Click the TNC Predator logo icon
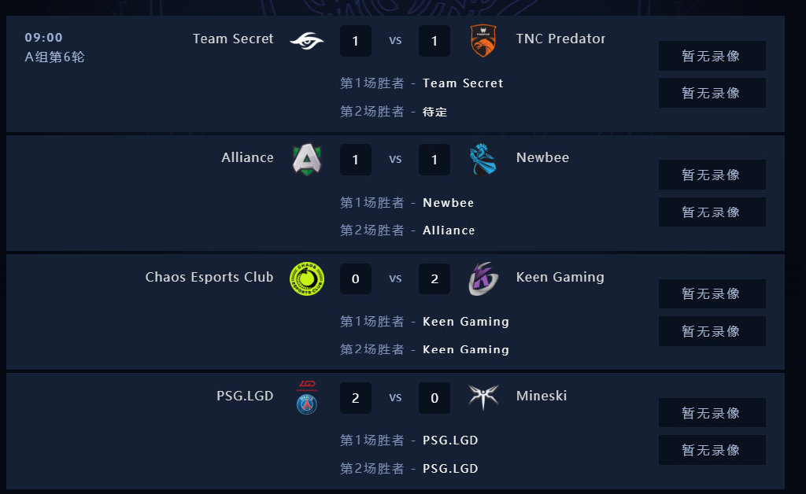Screen dimensions: 806x494 (482, 41)
